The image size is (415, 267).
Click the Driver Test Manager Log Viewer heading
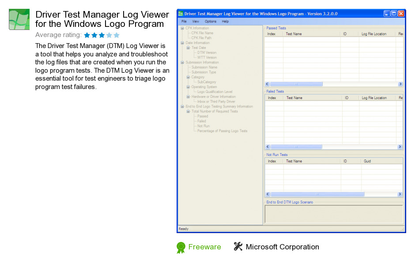pos(102,19)
